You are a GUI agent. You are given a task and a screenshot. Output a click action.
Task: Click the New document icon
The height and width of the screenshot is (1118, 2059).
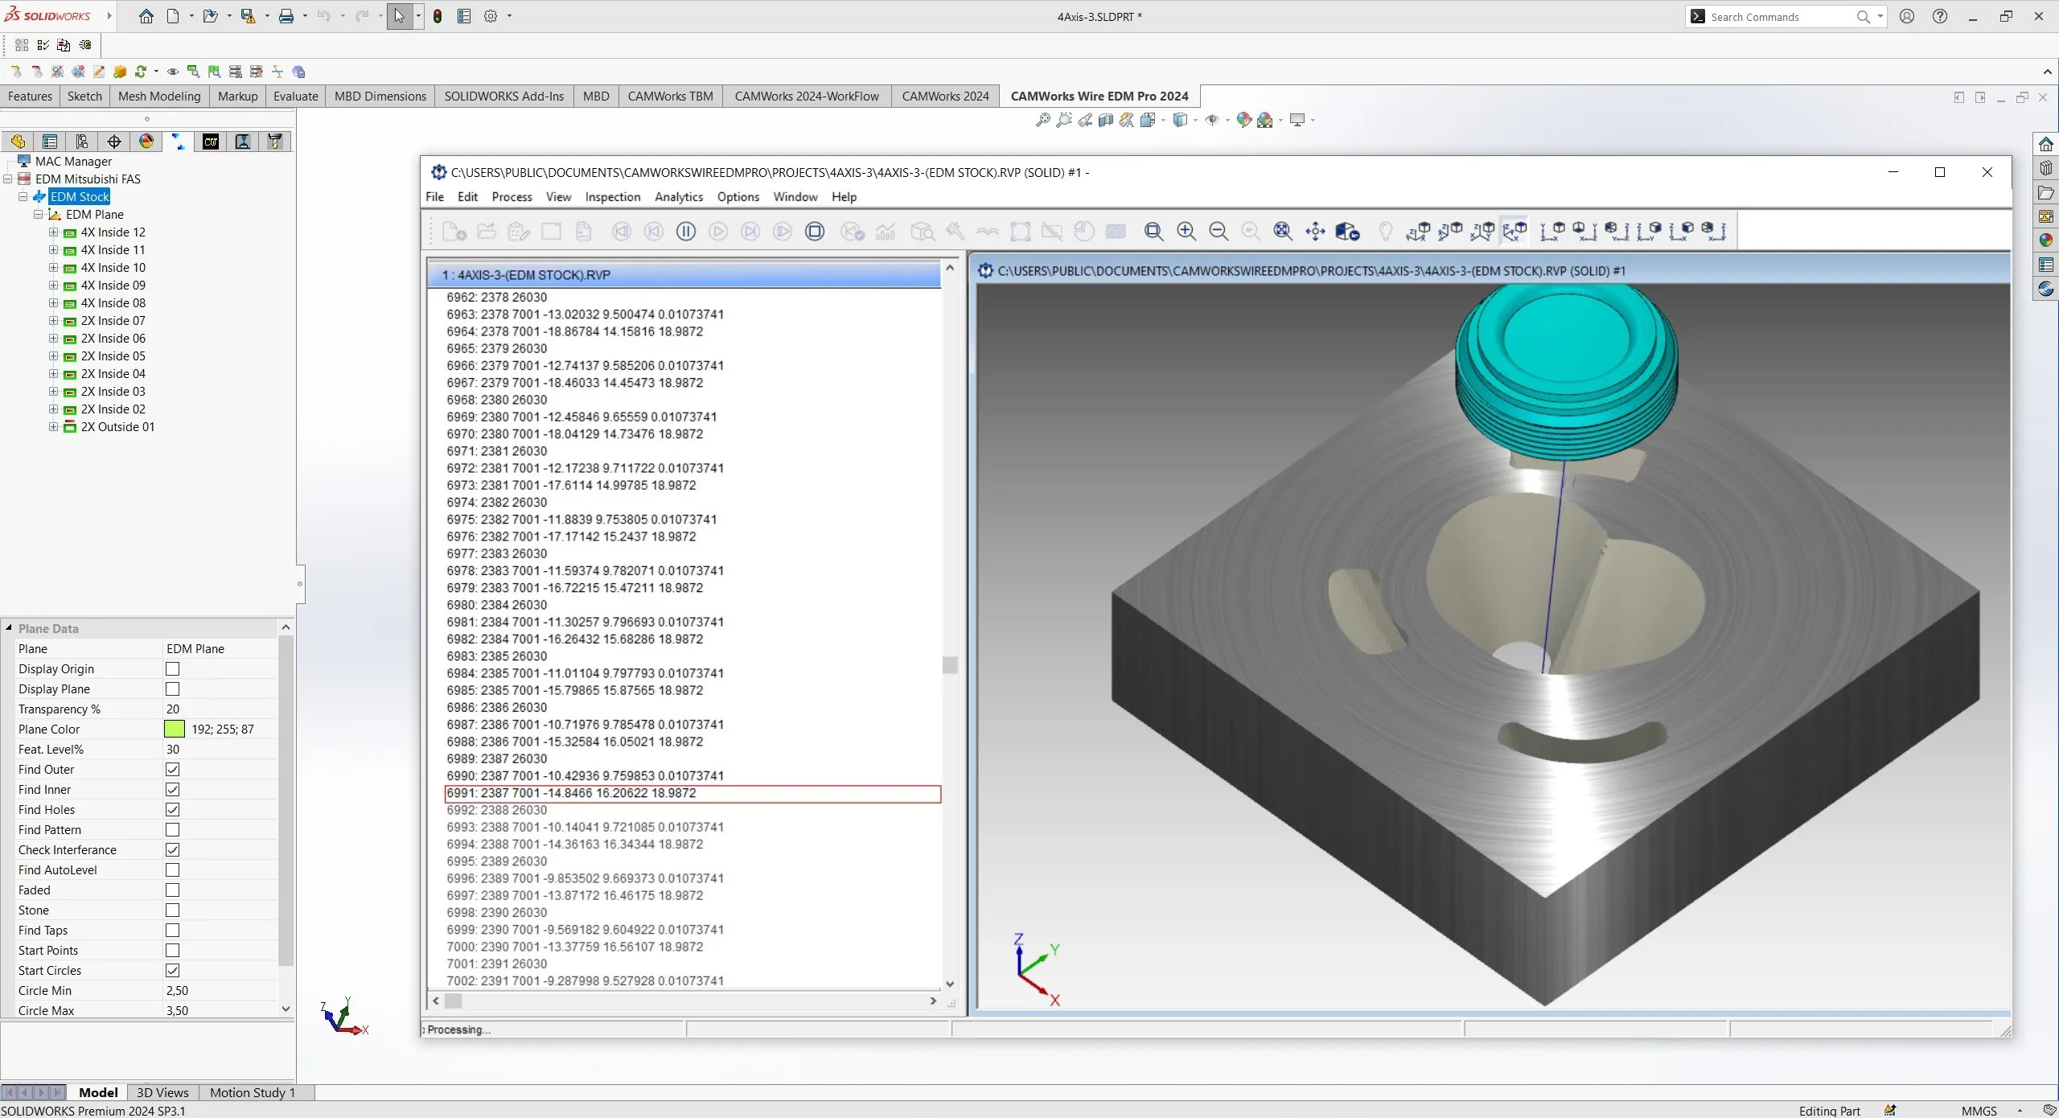click(173, 16)
